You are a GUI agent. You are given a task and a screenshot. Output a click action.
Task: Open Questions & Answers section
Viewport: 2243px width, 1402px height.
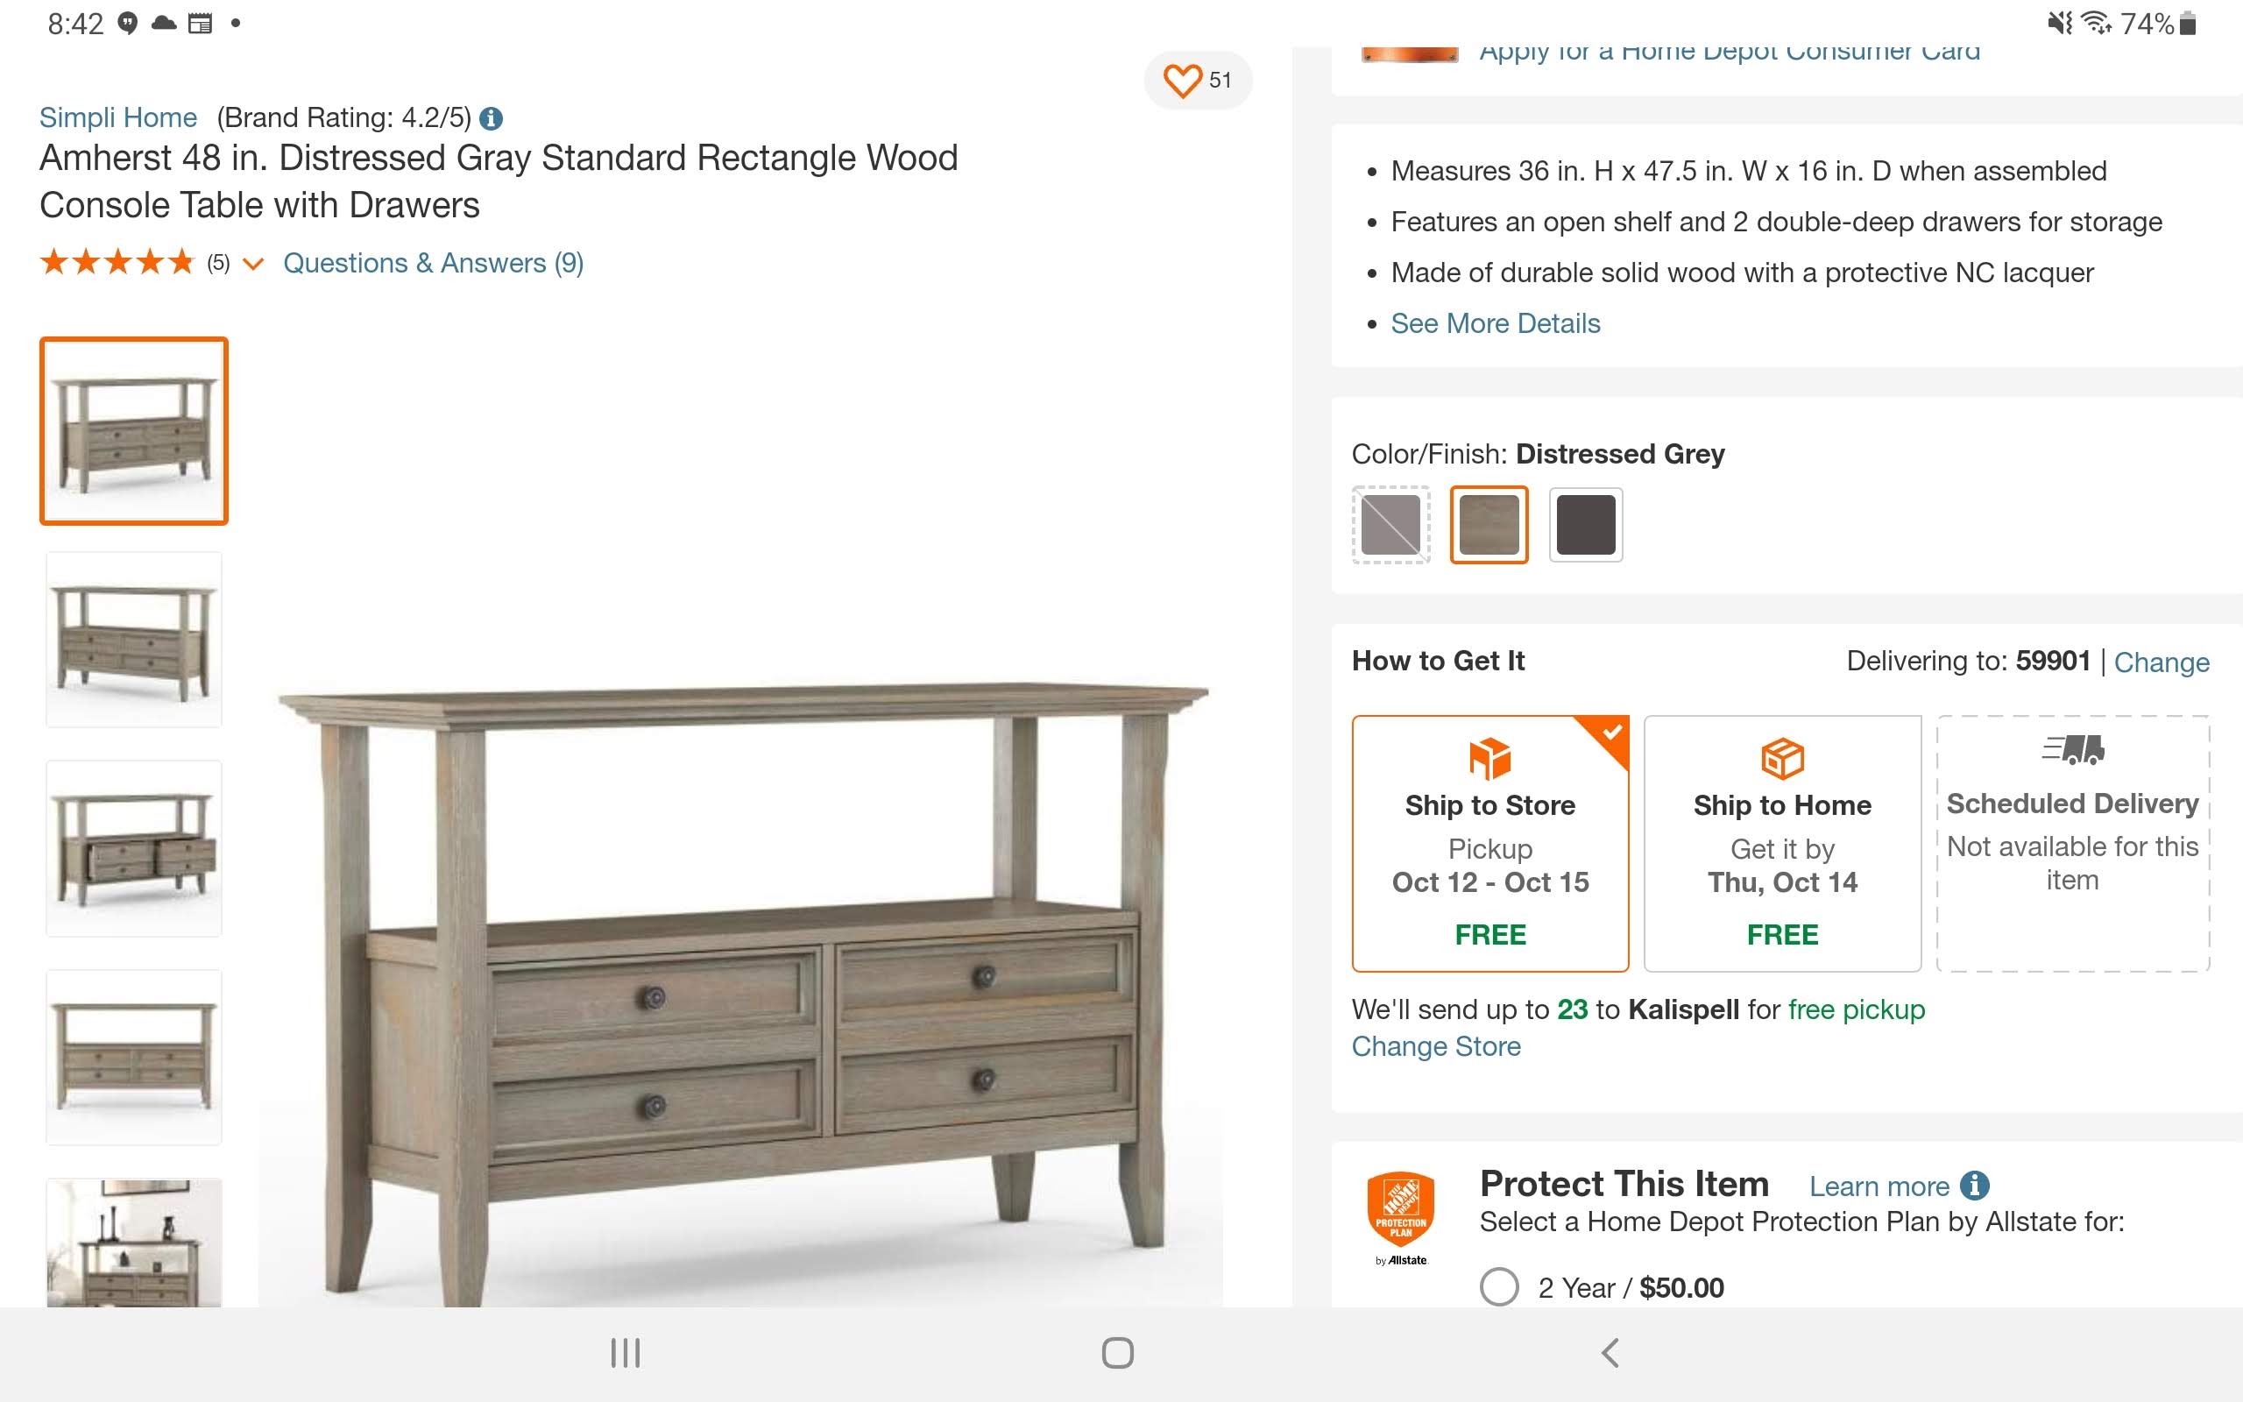pos(433,264)
